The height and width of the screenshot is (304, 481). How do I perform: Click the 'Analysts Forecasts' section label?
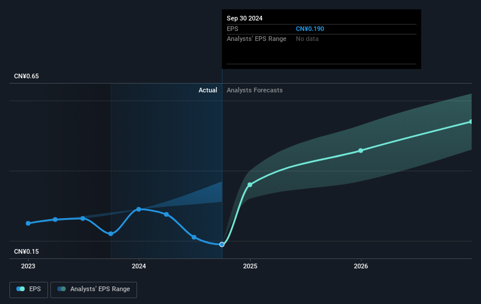[x=255, y=90]
